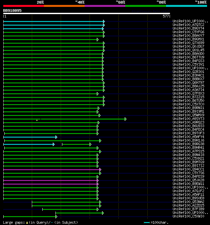The image size is (210, 225).
Task: Select the label UniRef100_Q6H797
Action: tap(188, 82)
